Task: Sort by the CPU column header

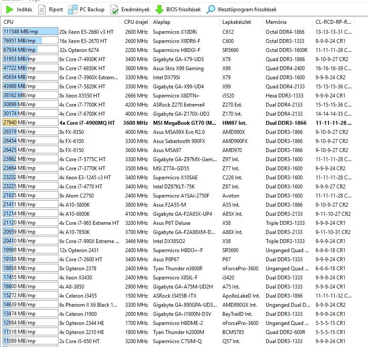Action: (x=8, y=22)
